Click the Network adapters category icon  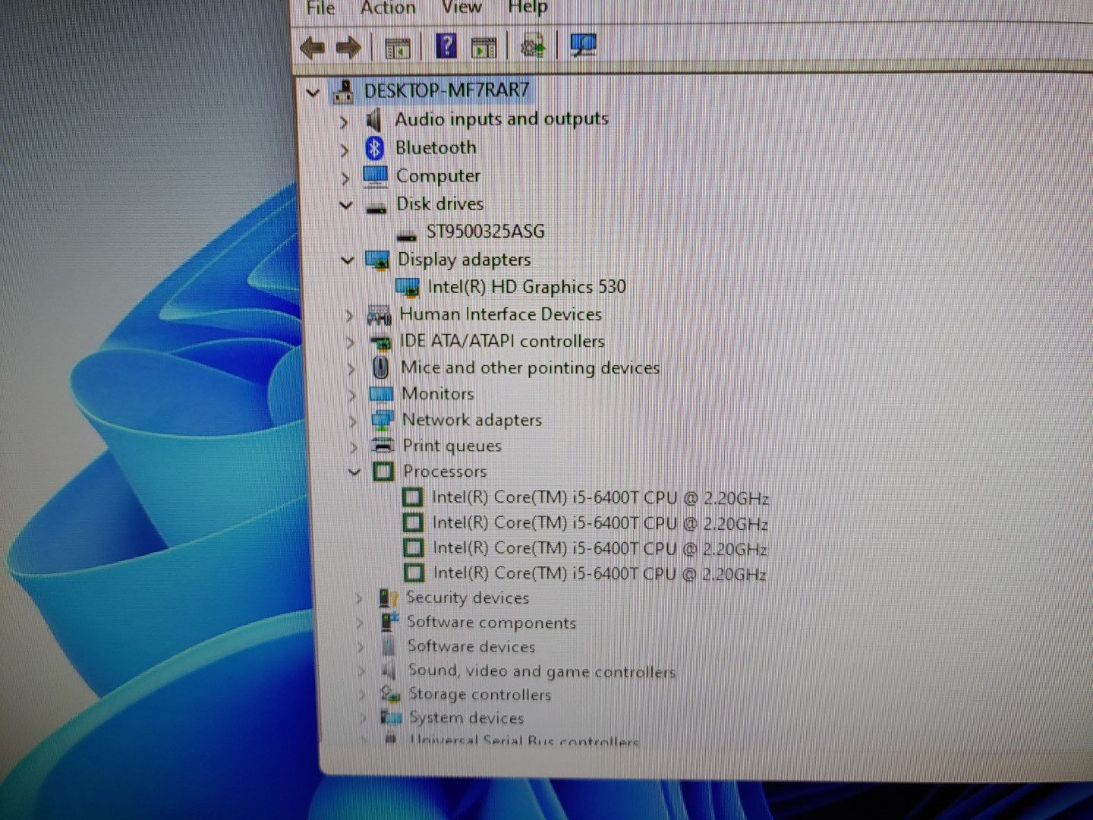click(383, 420)
